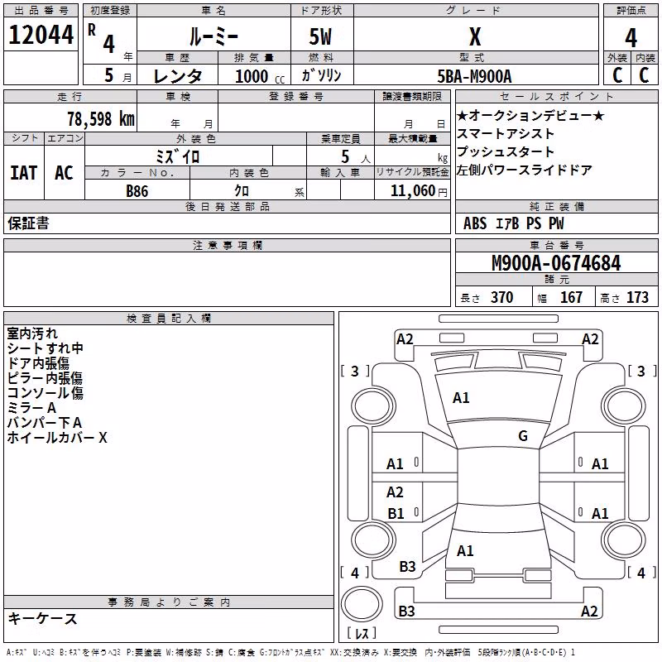Viewport: 662px width, 662px height.
Task: Select the exterior grade C under 外装
Action: [617, 75]
